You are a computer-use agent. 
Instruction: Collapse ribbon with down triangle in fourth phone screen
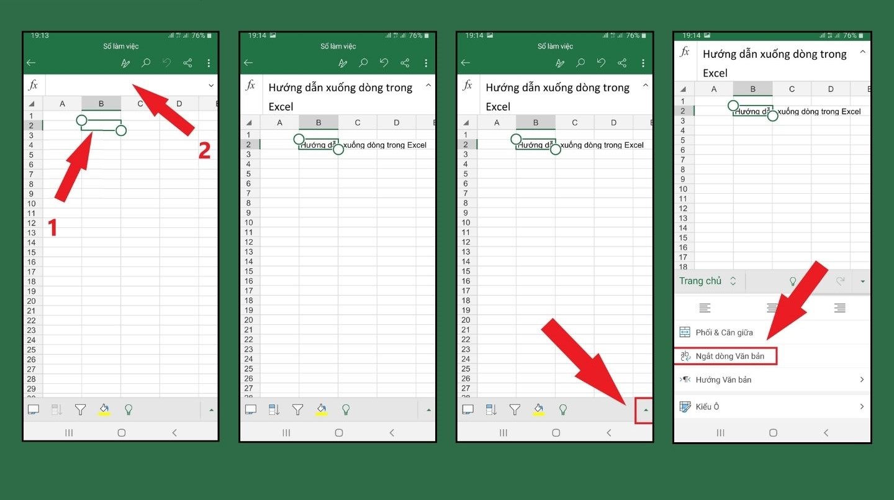(863, 281)
